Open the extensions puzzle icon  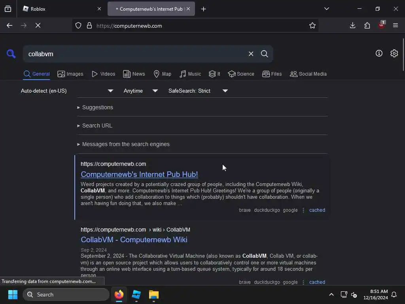[367, 26]
